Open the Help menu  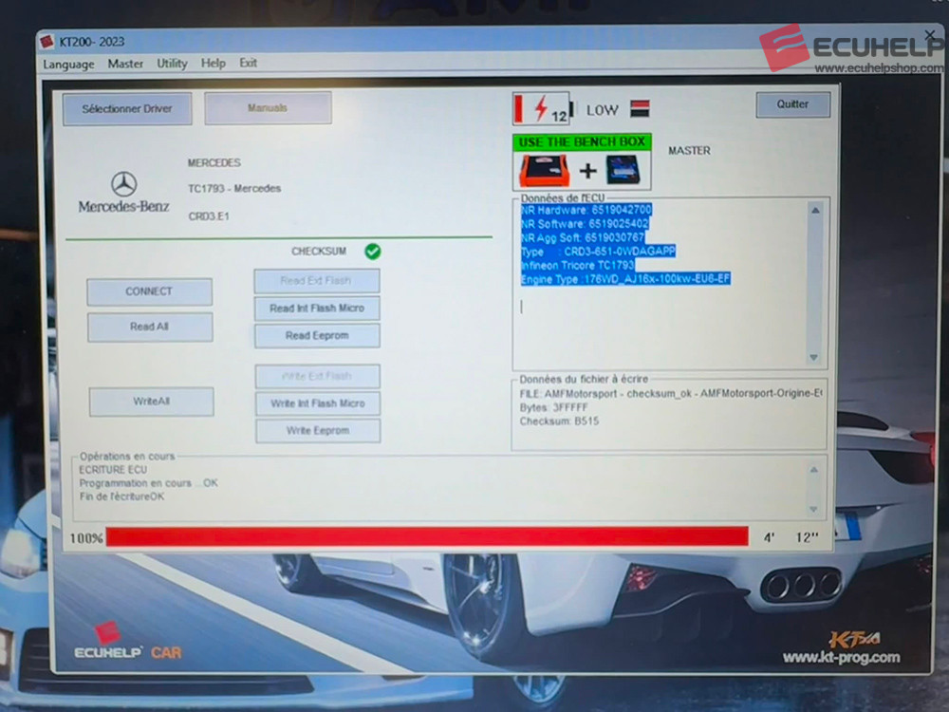click(x=213, y=63)
